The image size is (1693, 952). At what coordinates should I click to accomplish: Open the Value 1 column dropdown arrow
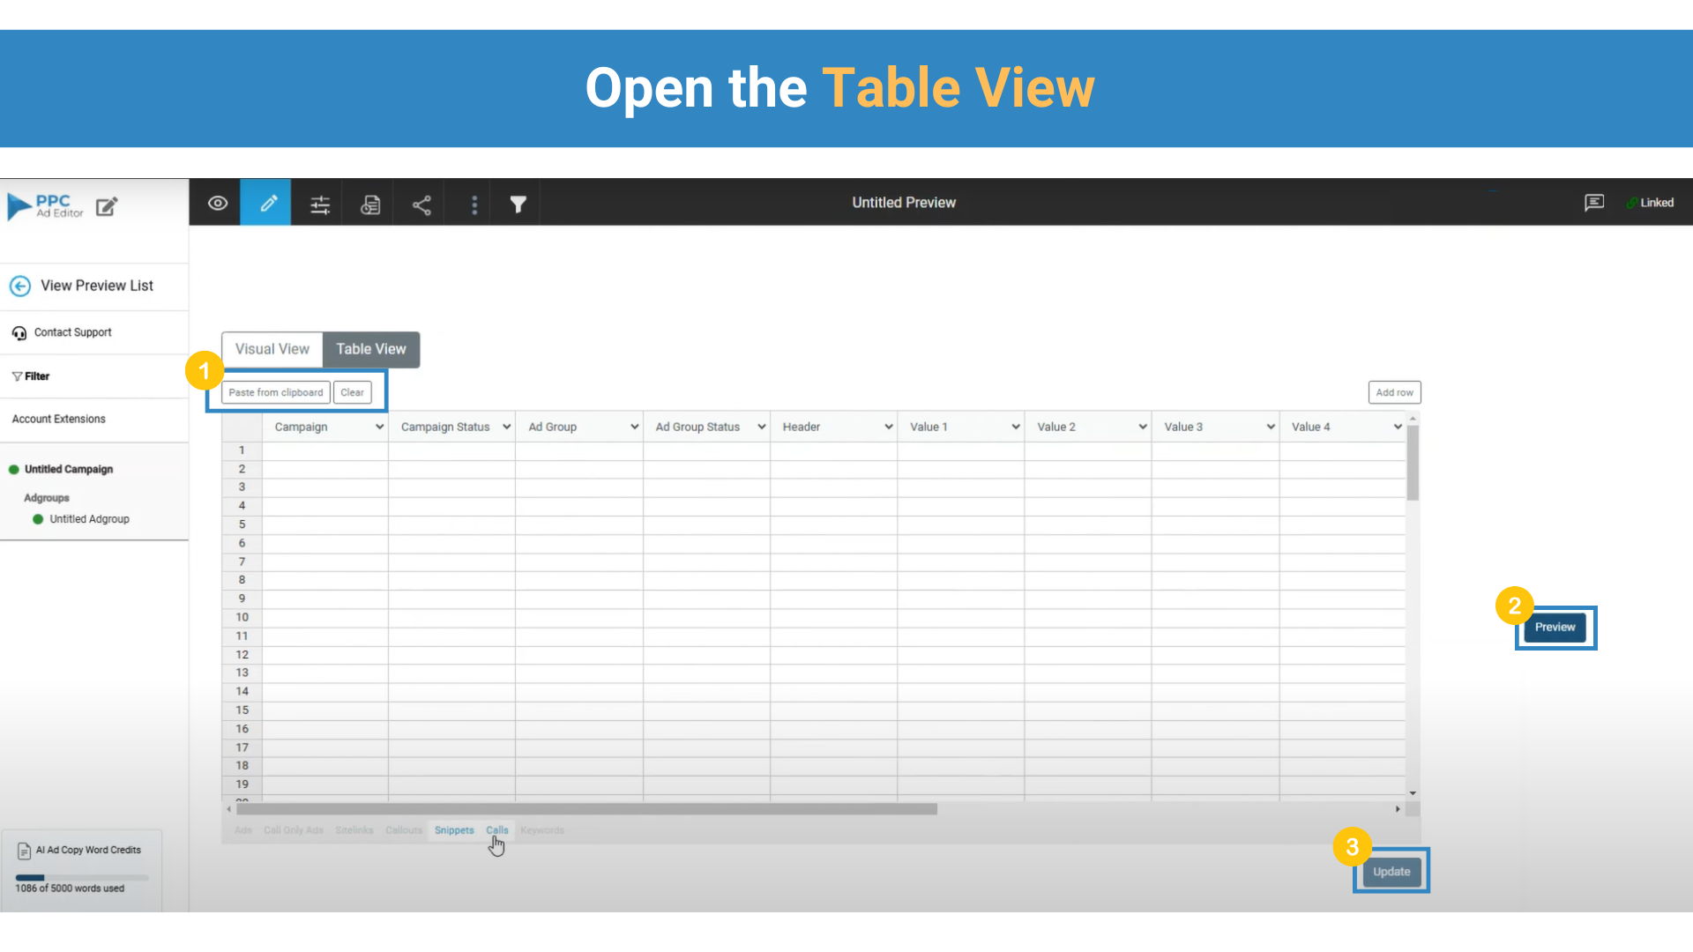pos(1015,427)
